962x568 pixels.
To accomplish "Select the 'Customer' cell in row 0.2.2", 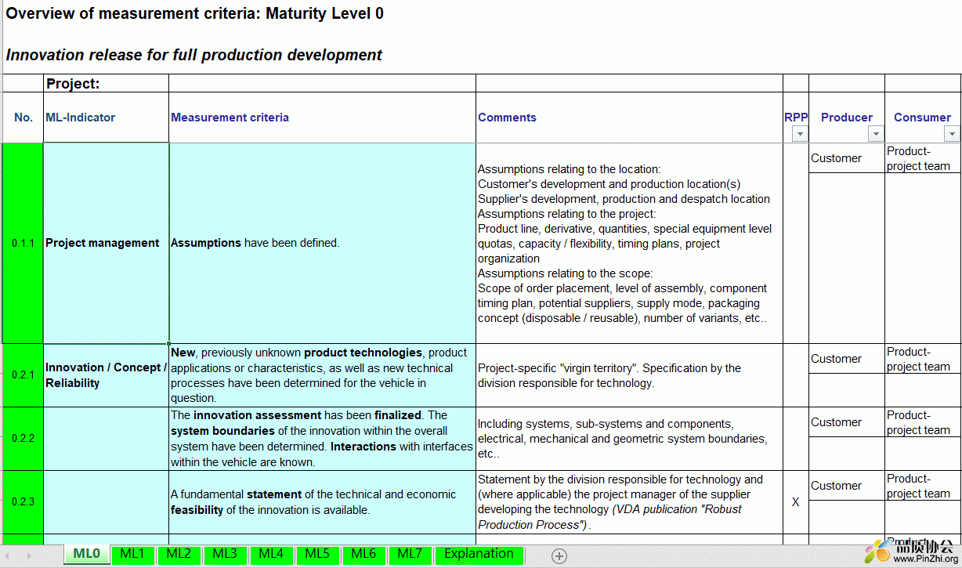I will (847, 422).
